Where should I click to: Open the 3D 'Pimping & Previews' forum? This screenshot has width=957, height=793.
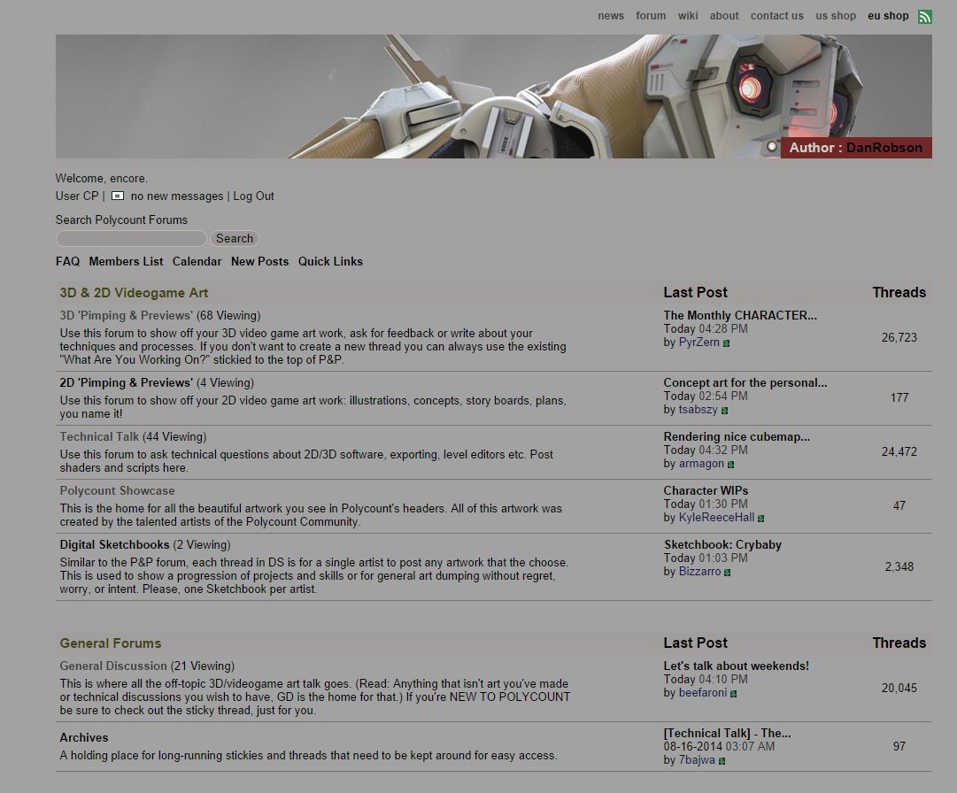point(126,315)
